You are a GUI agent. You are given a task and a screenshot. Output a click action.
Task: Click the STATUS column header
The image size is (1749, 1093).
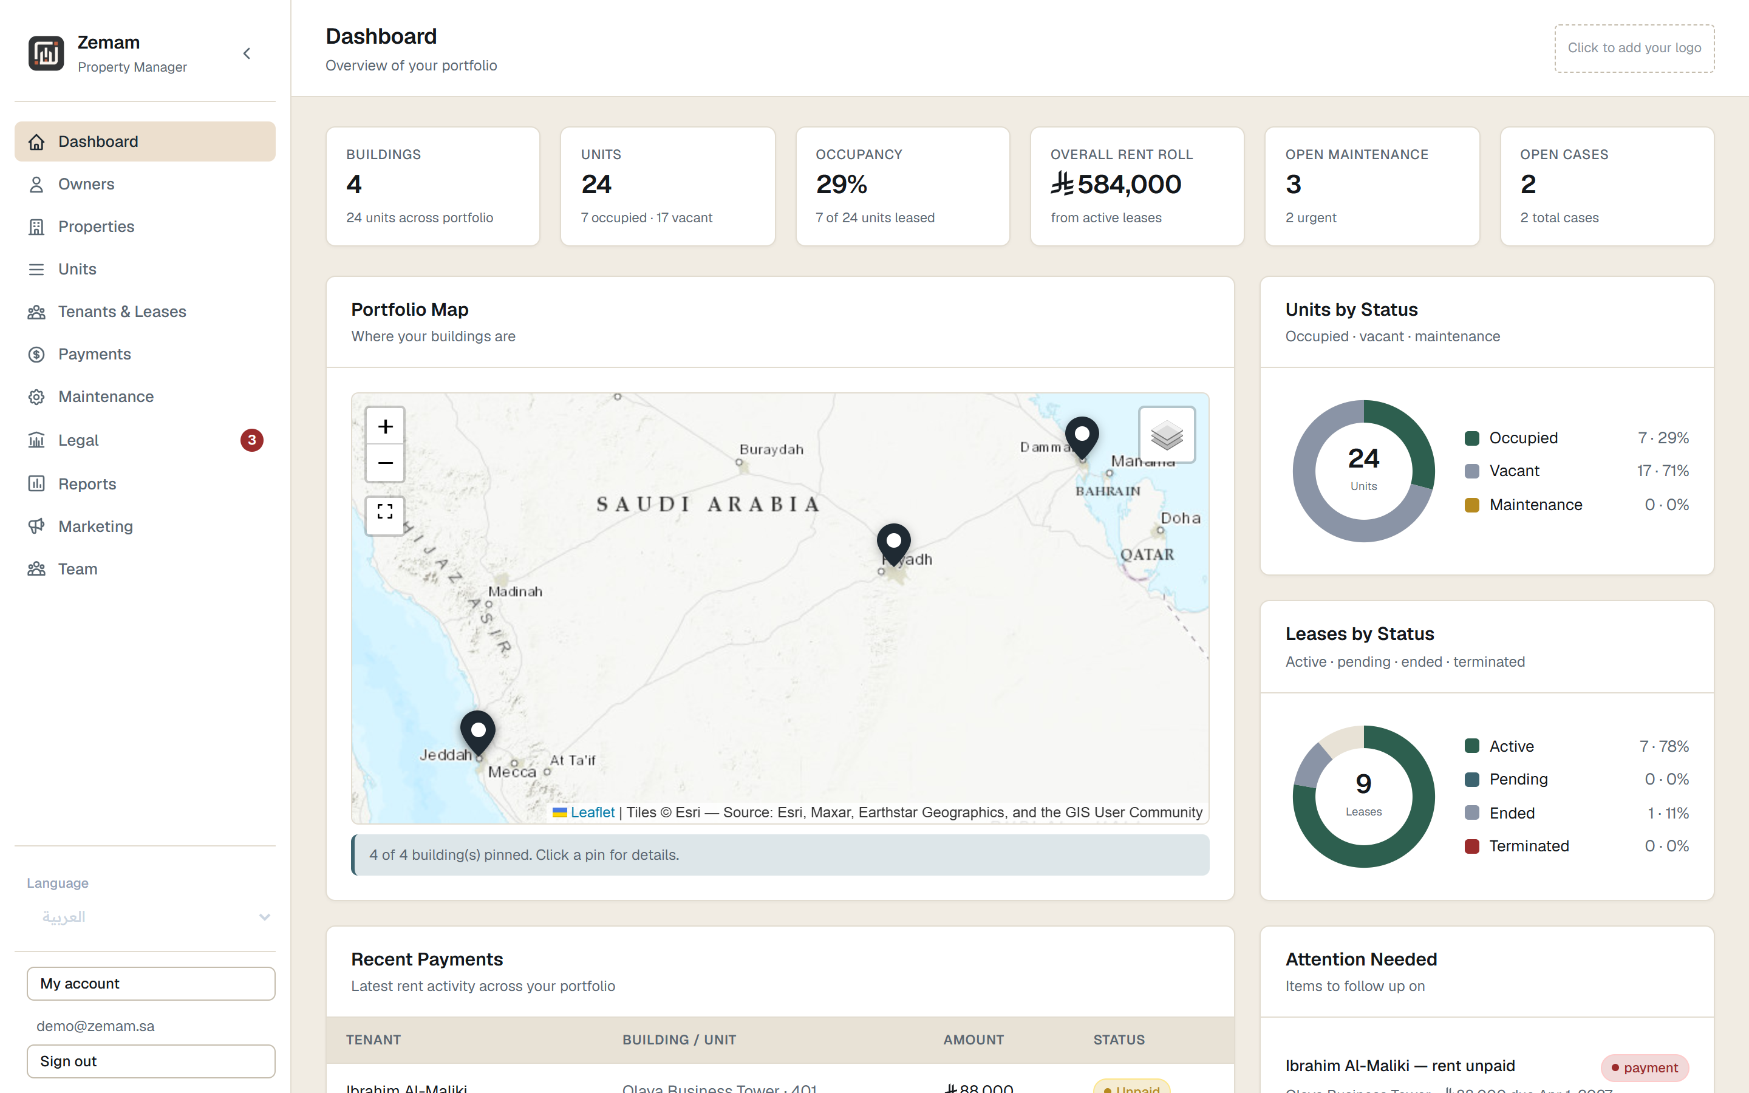coord(1119,1040)
